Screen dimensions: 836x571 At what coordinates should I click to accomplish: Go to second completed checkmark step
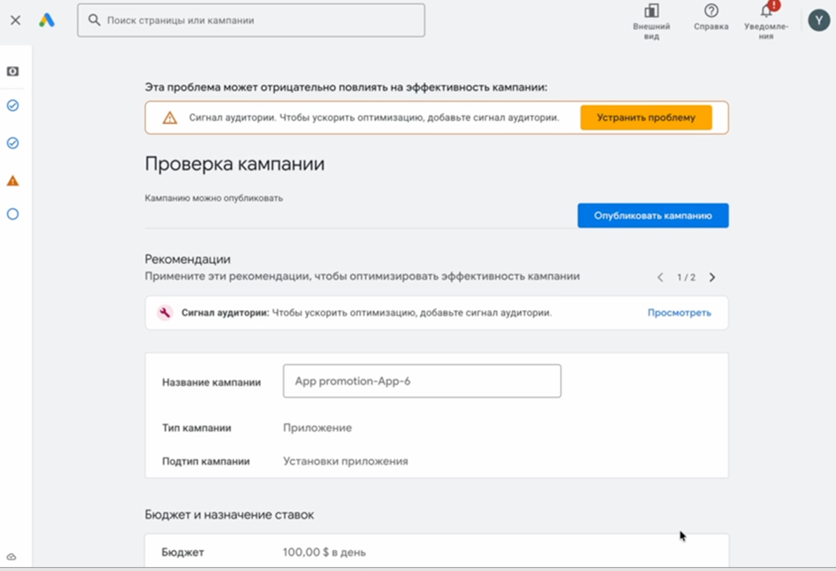[13, 143]
